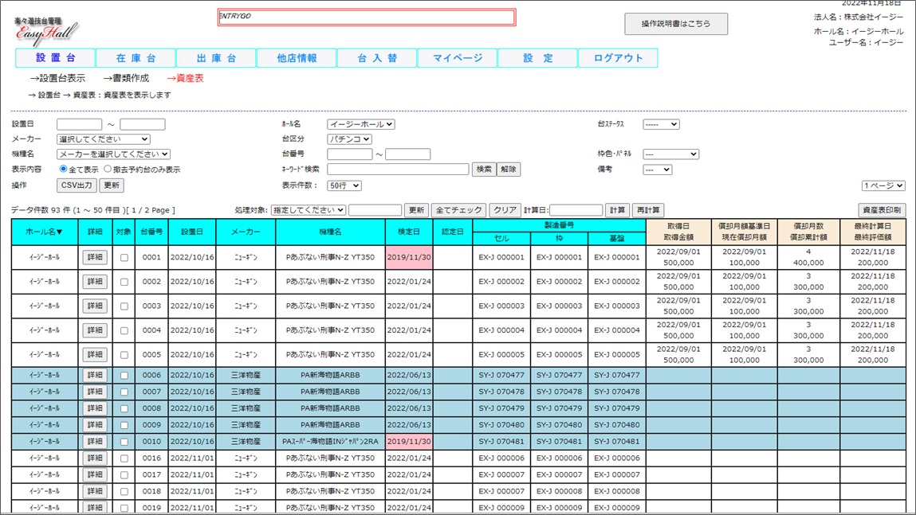Select the 全て表示 radio button

(x=64, y=170)
